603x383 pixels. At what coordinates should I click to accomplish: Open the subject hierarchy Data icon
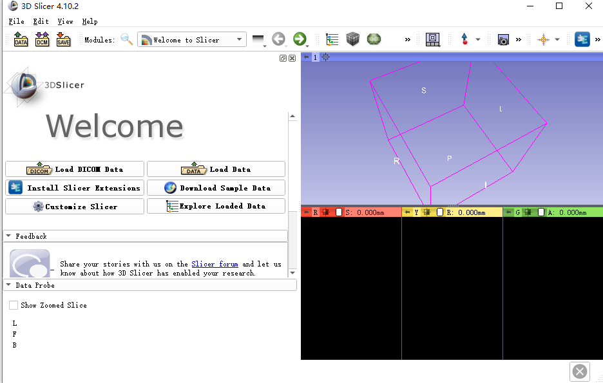tap(332, 39)
